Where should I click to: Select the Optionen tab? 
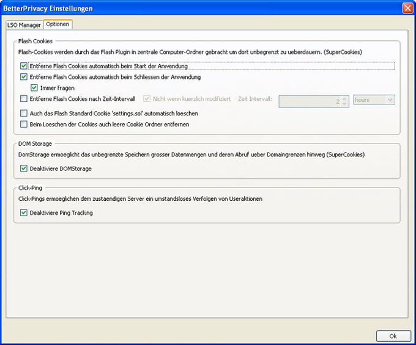click(58, 24)
